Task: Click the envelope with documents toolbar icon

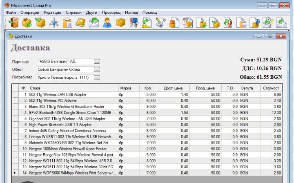Action: (281, 23)
